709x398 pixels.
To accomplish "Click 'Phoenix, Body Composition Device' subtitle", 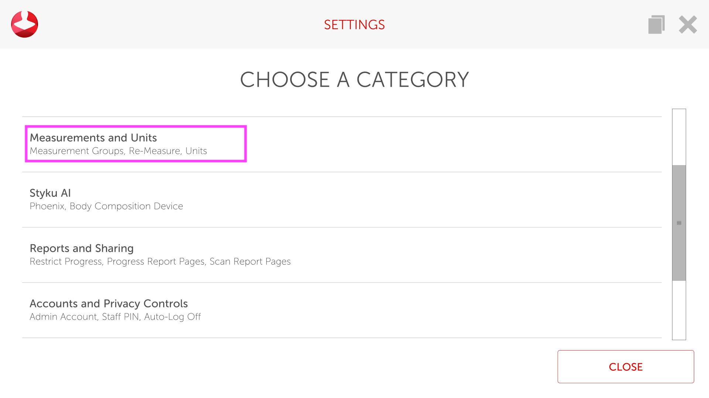I will click(106, 206).
